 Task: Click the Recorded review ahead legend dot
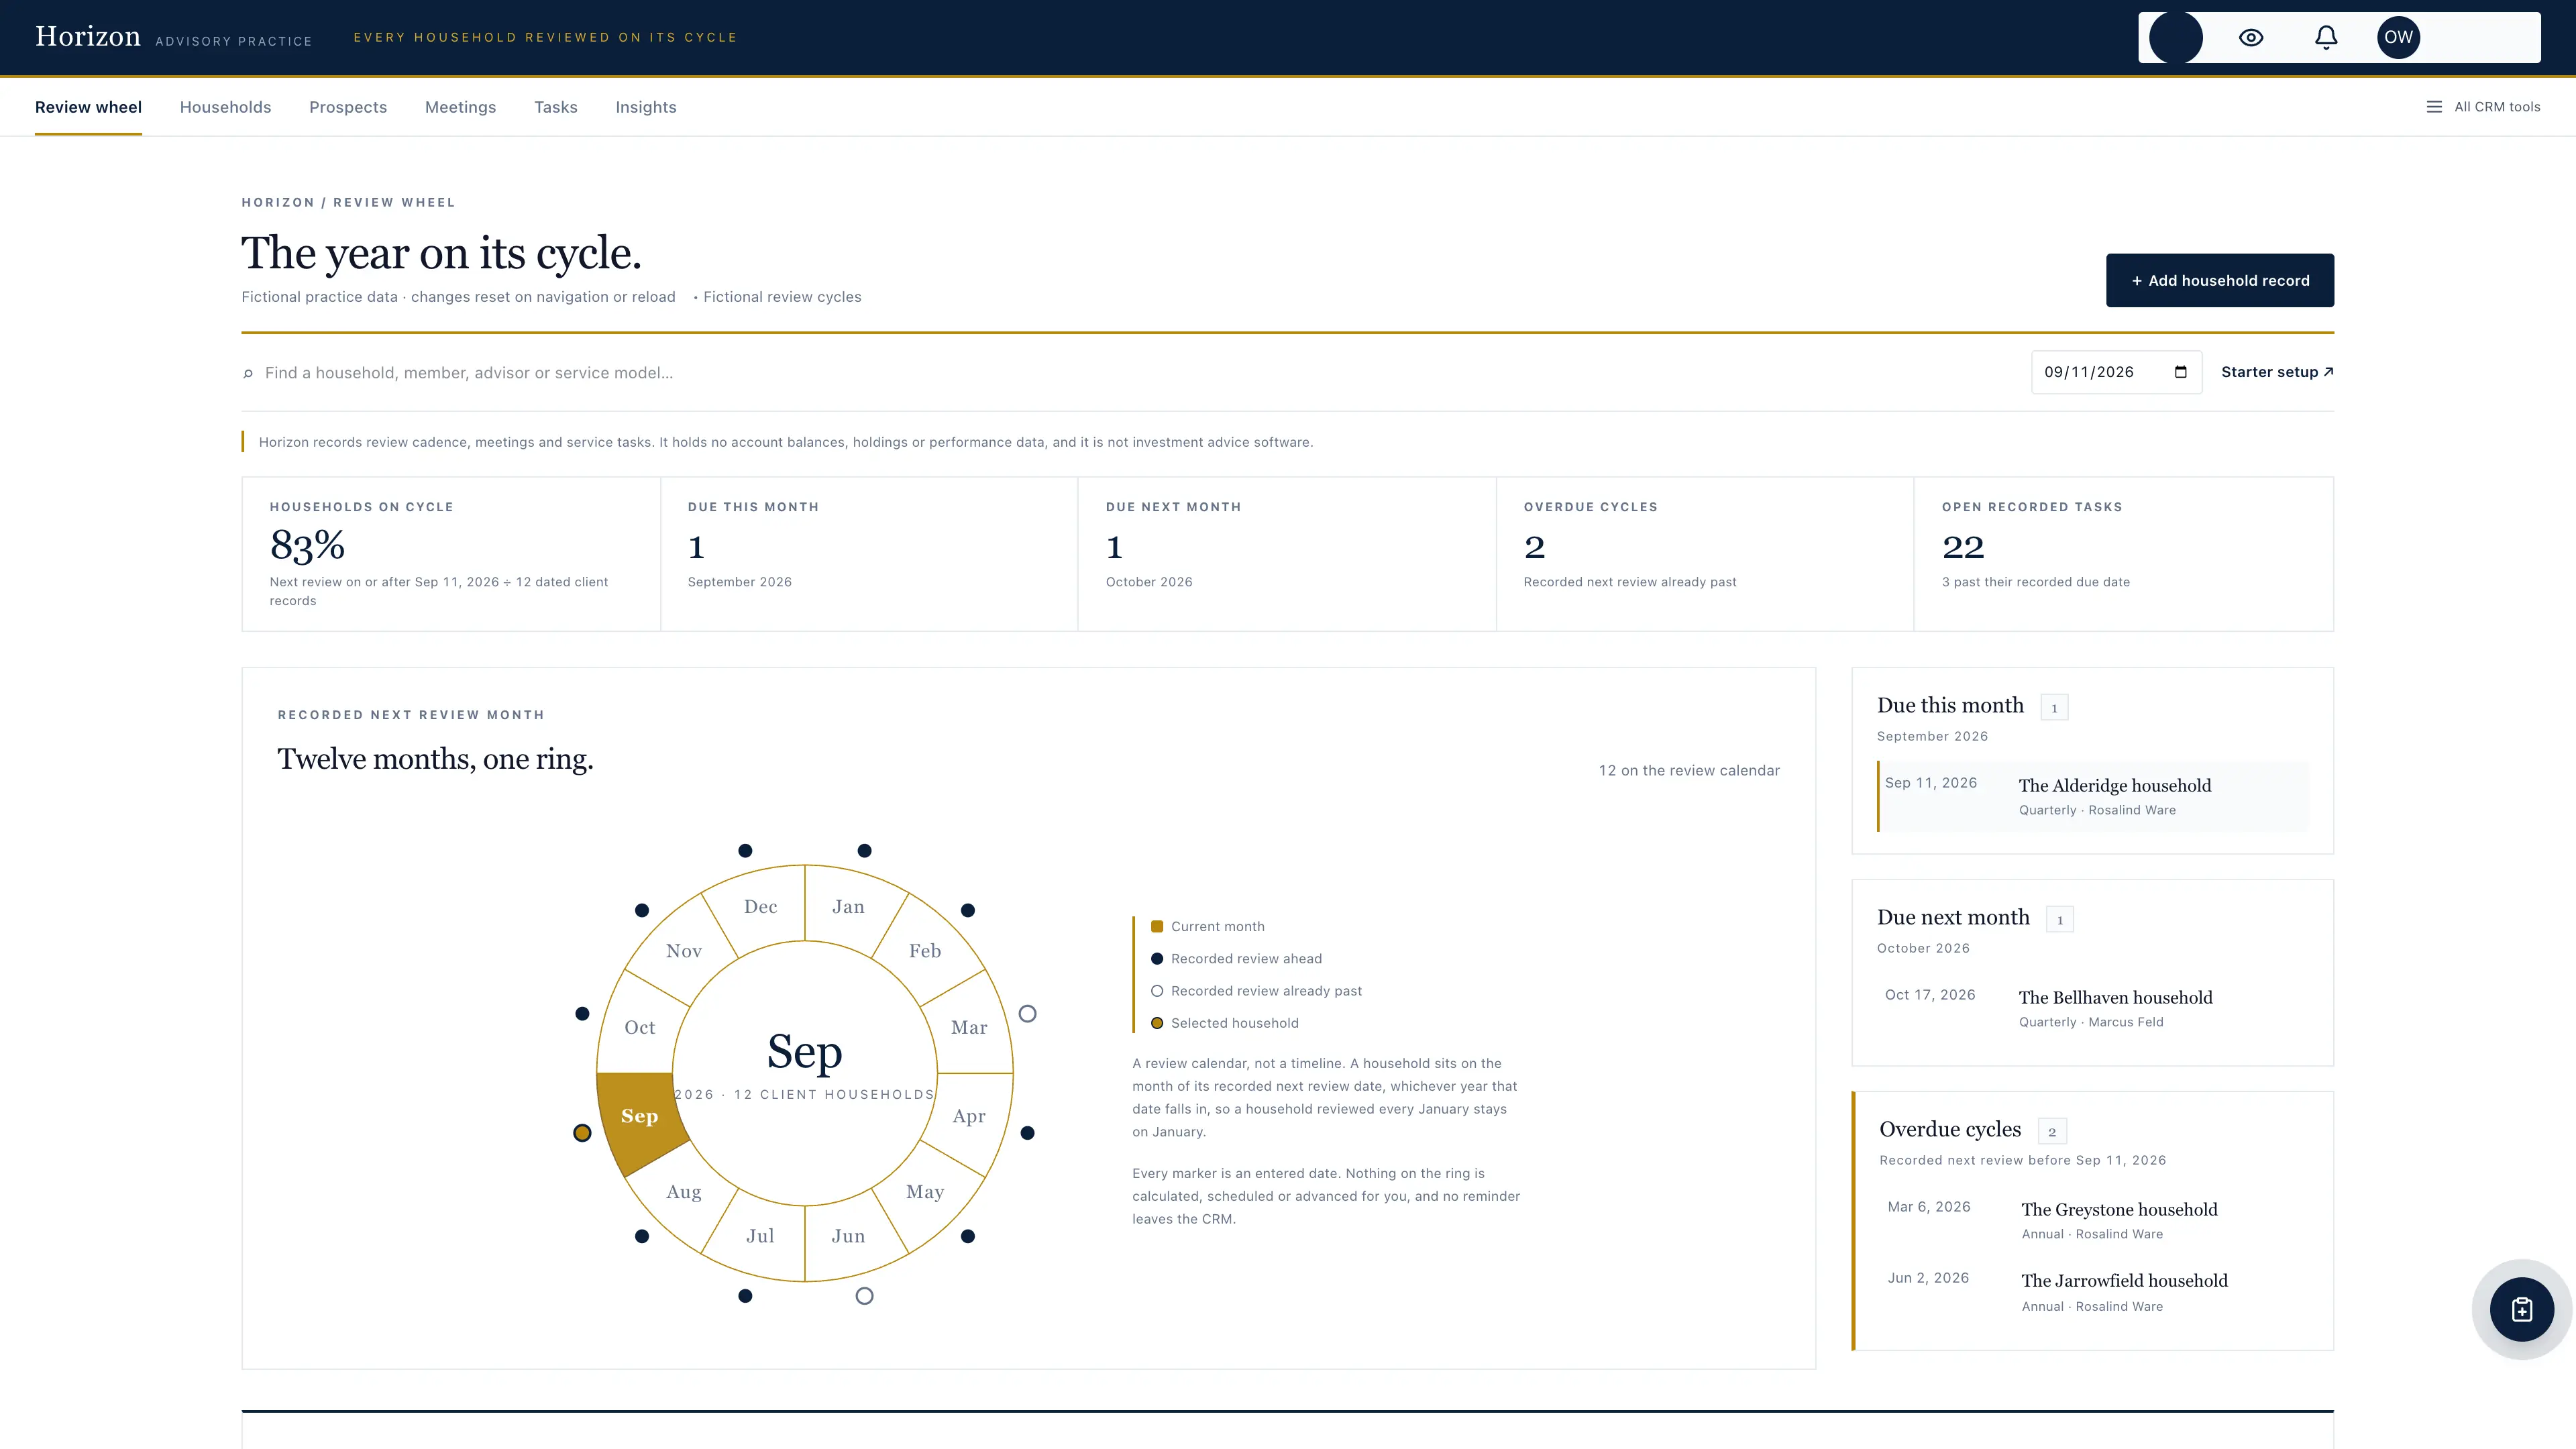click(1157, 959)
